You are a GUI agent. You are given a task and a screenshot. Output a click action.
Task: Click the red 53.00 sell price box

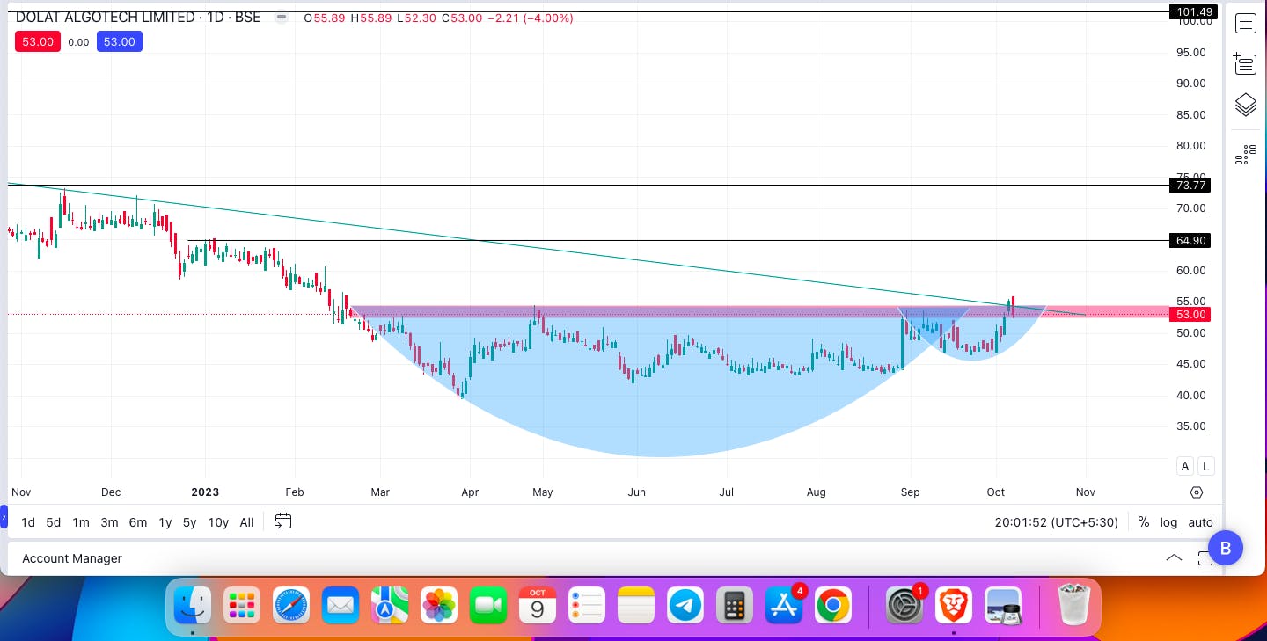39,41
